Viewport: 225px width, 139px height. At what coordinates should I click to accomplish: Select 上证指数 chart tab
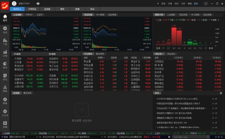point(17,15)
